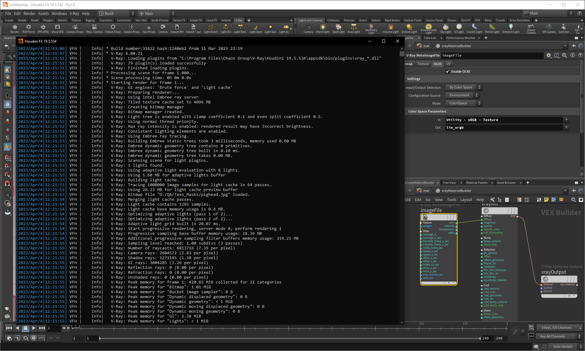Image resolution: width=585 pixels, height=351 pixels.
Task: Toggle the pin icon in parameter pane path bar
Action: pos(574,46)
